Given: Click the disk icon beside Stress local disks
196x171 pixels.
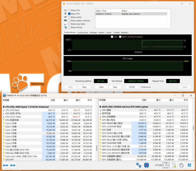Looking at the screenshot, I should pyautogui.click(x=65, y=24).
